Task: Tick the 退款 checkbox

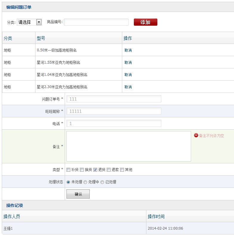Action: point(109,170)
